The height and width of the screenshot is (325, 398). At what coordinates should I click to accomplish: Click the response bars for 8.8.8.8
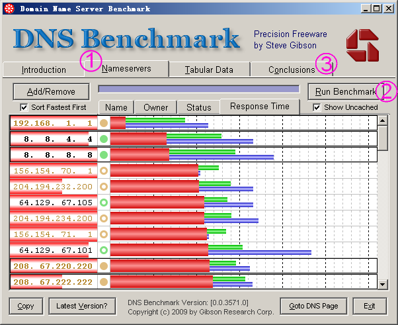tap(192, 155)
